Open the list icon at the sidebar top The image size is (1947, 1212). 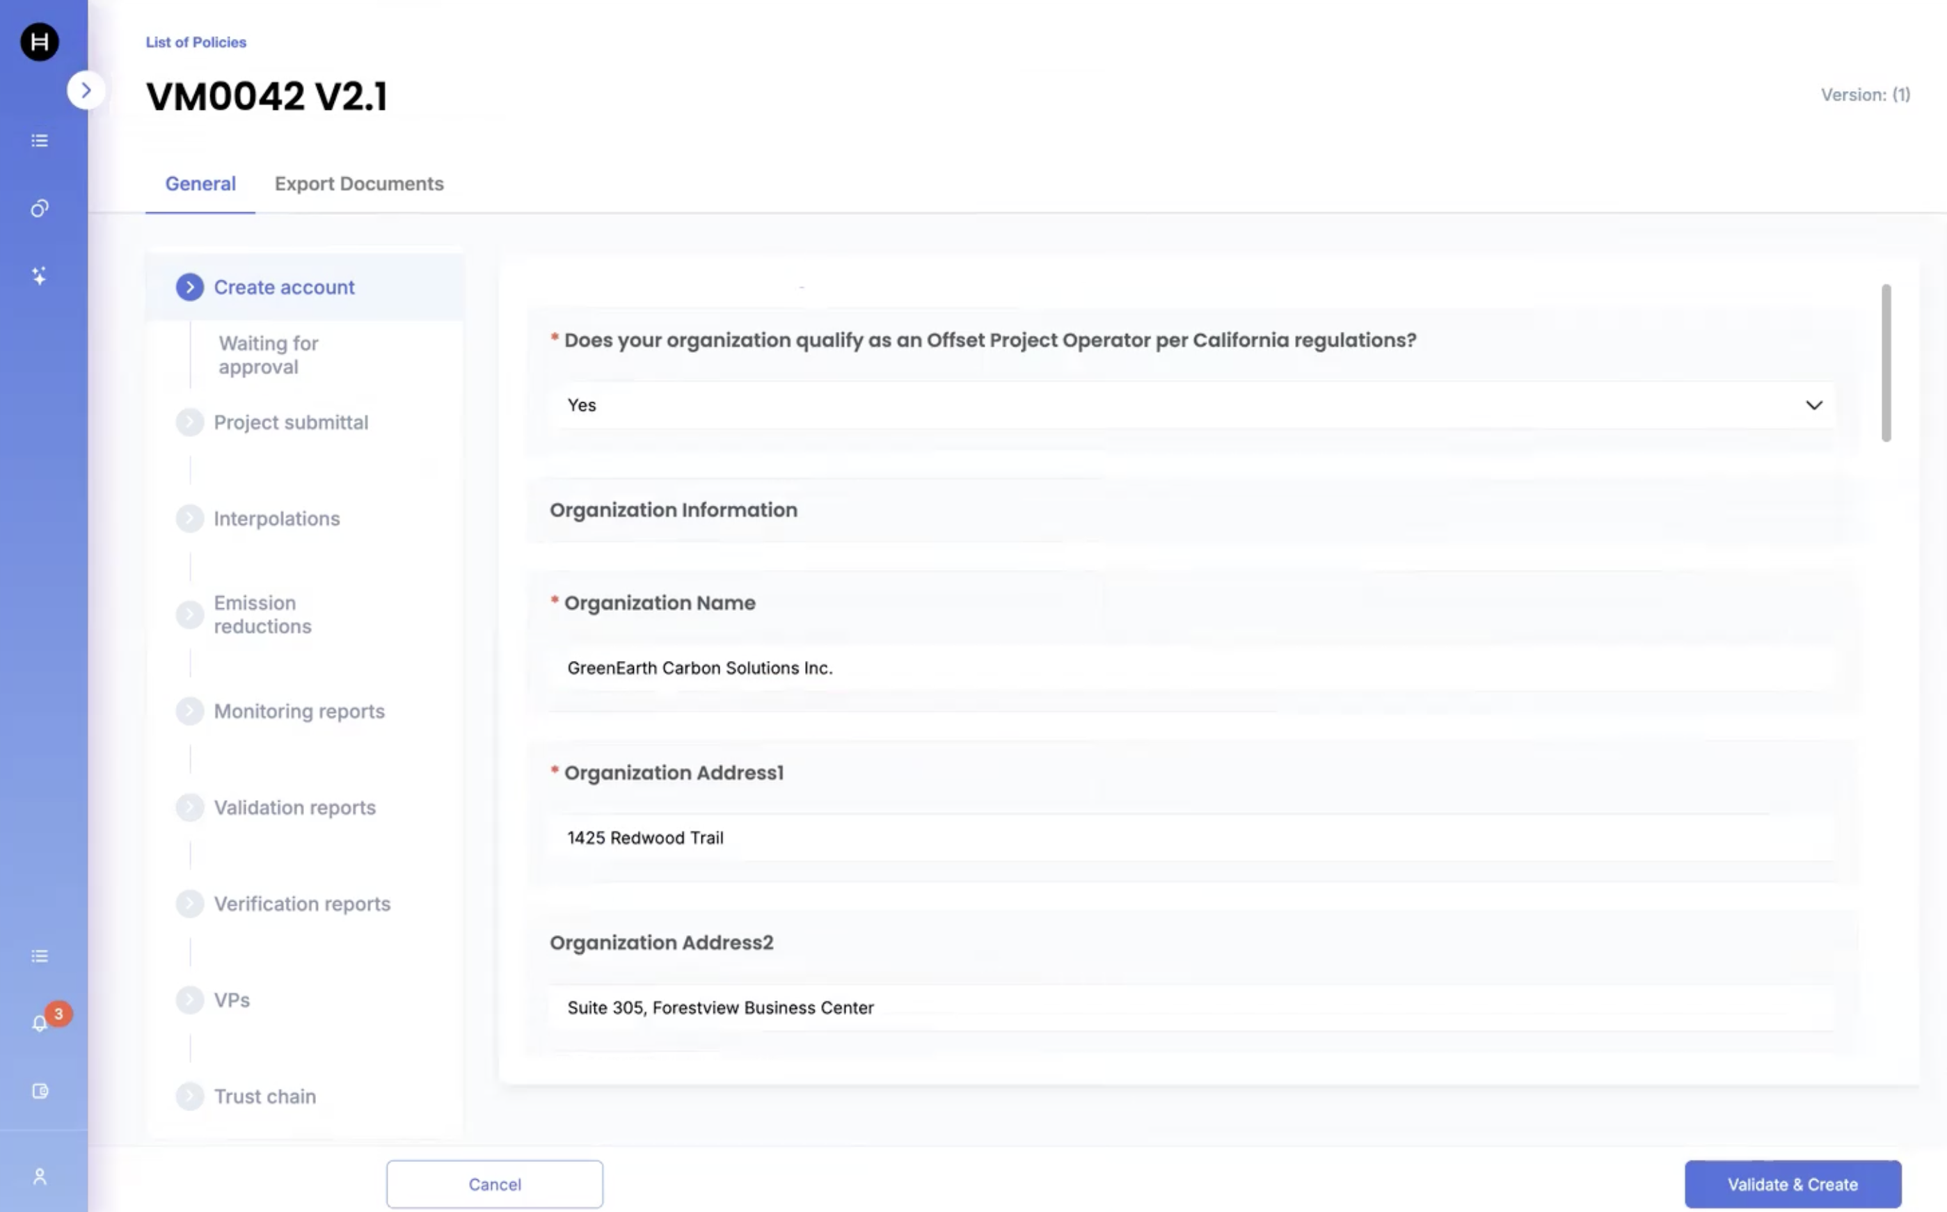click(39, 141)
